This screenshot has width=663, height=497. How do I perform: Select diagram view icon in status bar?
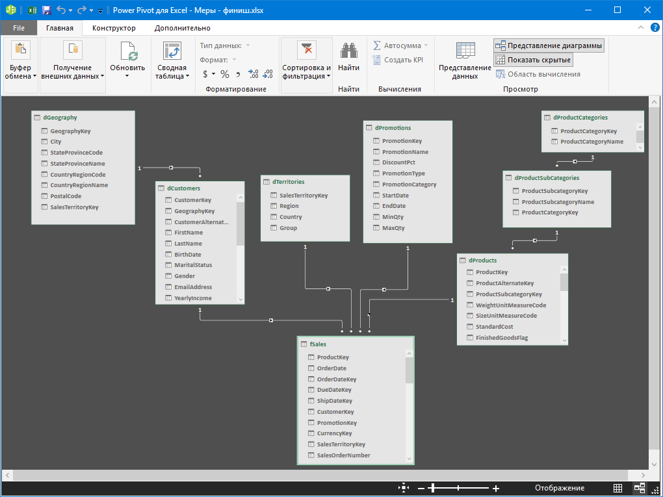[x=639, y=488]
